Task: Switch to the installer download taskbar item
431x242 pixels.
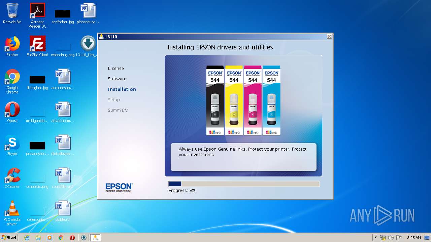Action: click(x=84, y=238)
